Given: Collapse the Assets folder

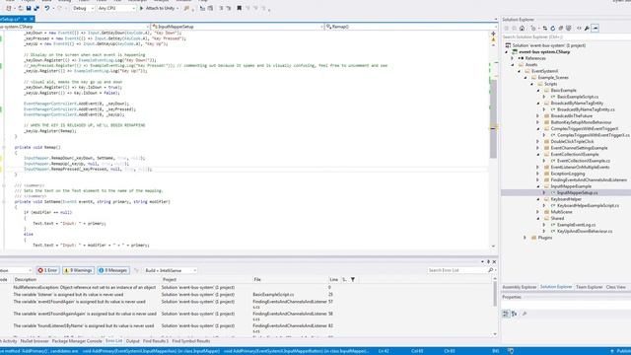Looking at the screenshot, I should (x=513, y=65).
